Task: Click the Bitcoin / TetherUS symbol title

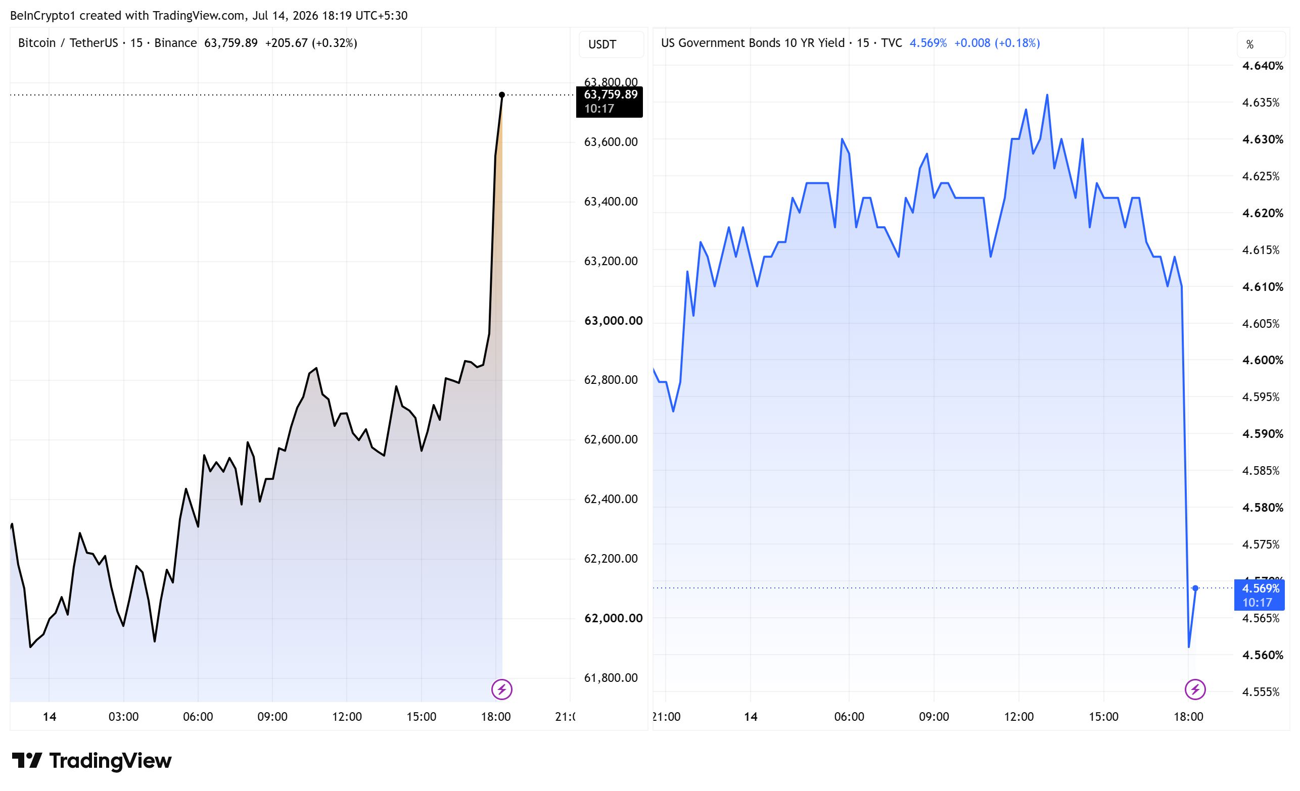Action: tap(68, 43)
